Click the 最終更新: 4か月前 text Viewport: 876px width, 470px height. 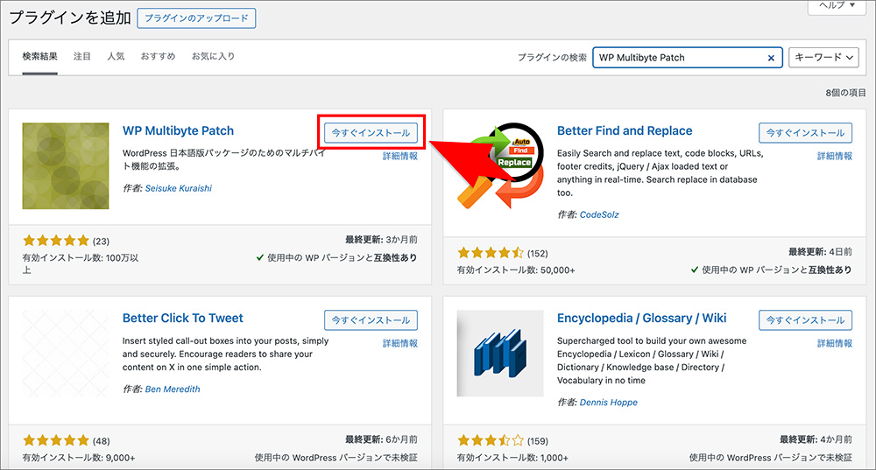tap(816, 440)
